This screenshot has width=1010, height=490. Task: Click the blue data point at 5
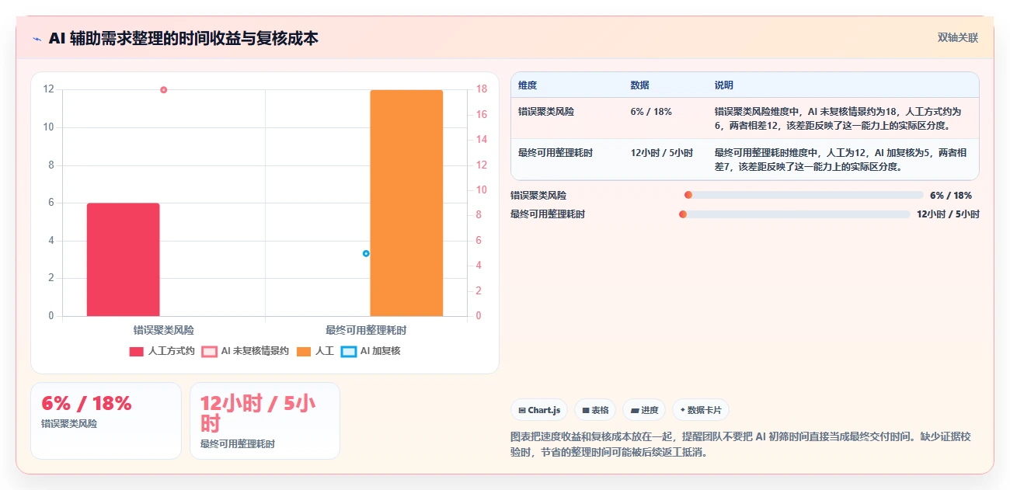point(366,253)
